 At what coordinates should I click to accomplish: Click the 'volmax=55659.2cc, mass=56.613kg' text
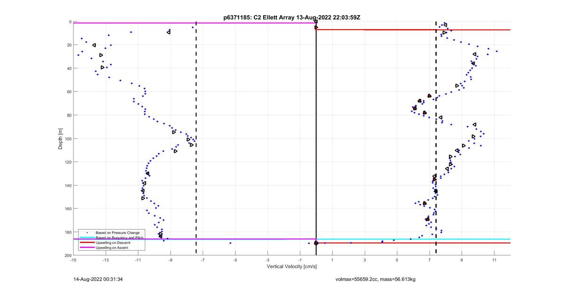375,279
